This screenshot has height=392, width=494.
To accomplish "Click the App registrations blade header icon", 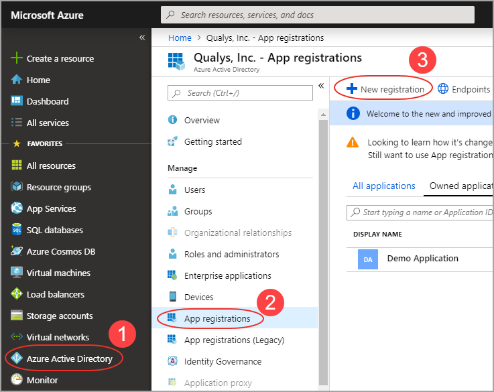I will point(176,62).
